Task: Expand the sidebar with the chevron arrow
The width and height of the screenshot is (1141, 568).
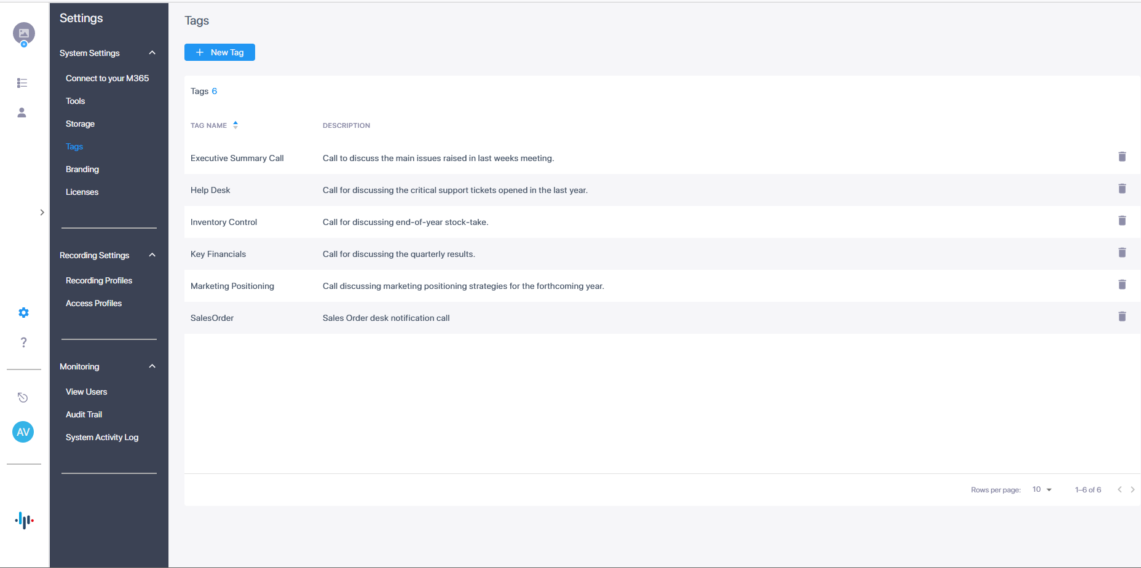Action: tap(42, 213)
